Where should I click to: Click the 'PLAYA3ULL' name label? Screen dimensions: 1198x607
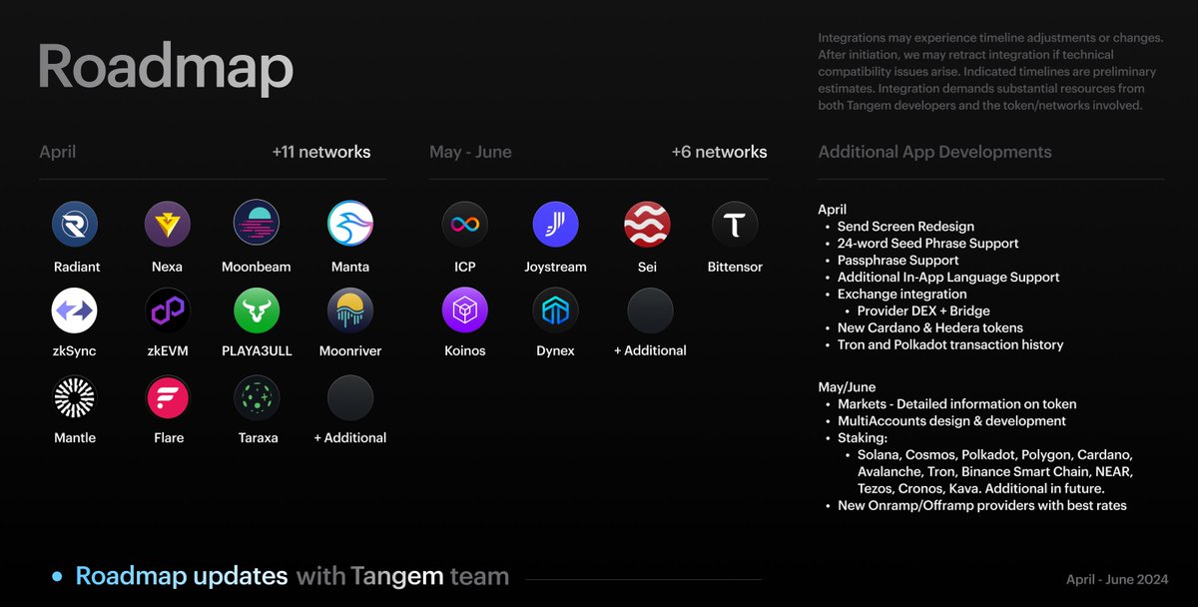257,351
